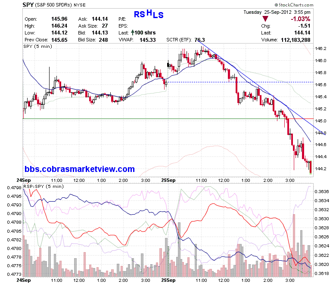The width and height of the screenshot is (336, 284).
Task: Click the Last price 144.14
Action: click(x=302, y=33)
